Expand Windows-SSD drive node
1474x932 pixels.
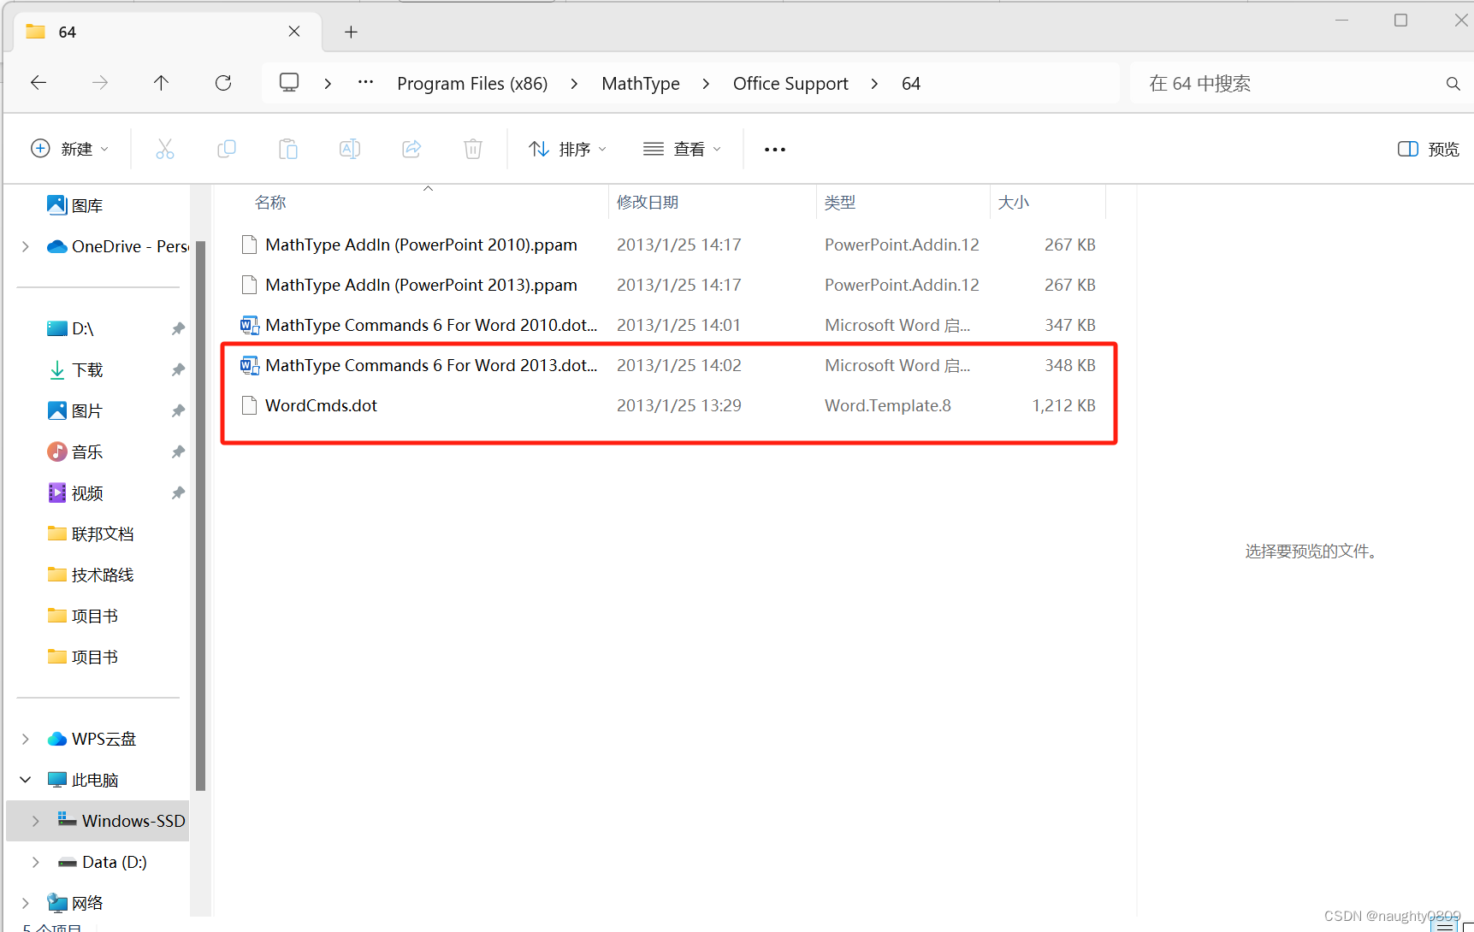pyautogui.click(x=36, y=821)
